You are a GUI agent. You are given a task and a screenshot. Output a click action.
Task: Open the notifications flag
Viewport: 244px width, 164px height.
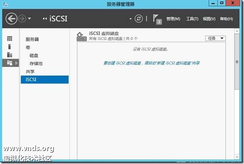(x=157, y=19)
